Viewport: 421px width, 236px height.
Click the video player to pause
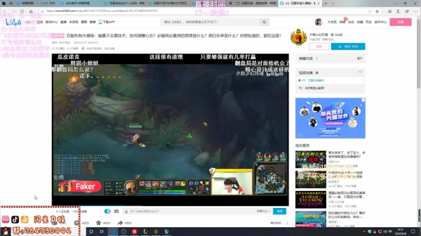[x=170, y=130]
